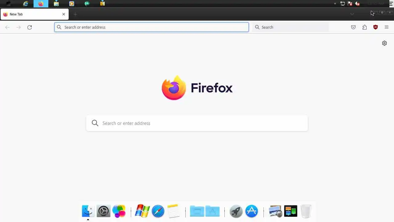394x222 pixels.
Task: Switch to Internet Explorer in top bar
Action: [26, 4]
